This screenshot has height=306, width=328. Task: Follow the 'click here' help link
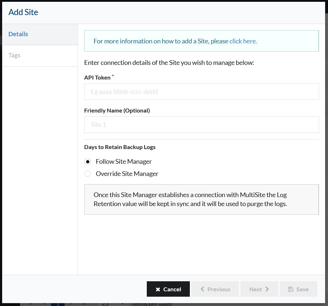pos(243,41)
